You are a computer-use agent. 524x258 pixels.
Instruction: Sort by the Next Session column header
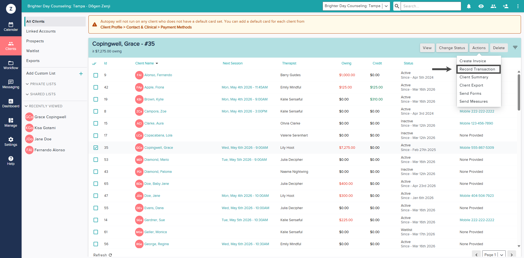(x=233, y=63)
